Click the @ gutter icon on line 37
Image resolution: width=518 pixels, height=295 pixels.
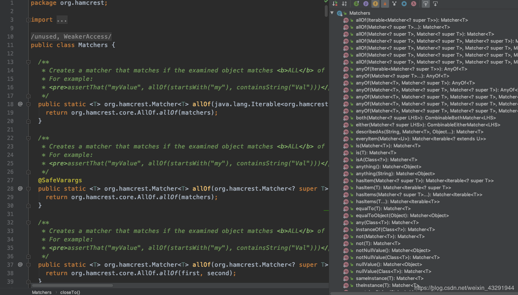click(20, 265)
